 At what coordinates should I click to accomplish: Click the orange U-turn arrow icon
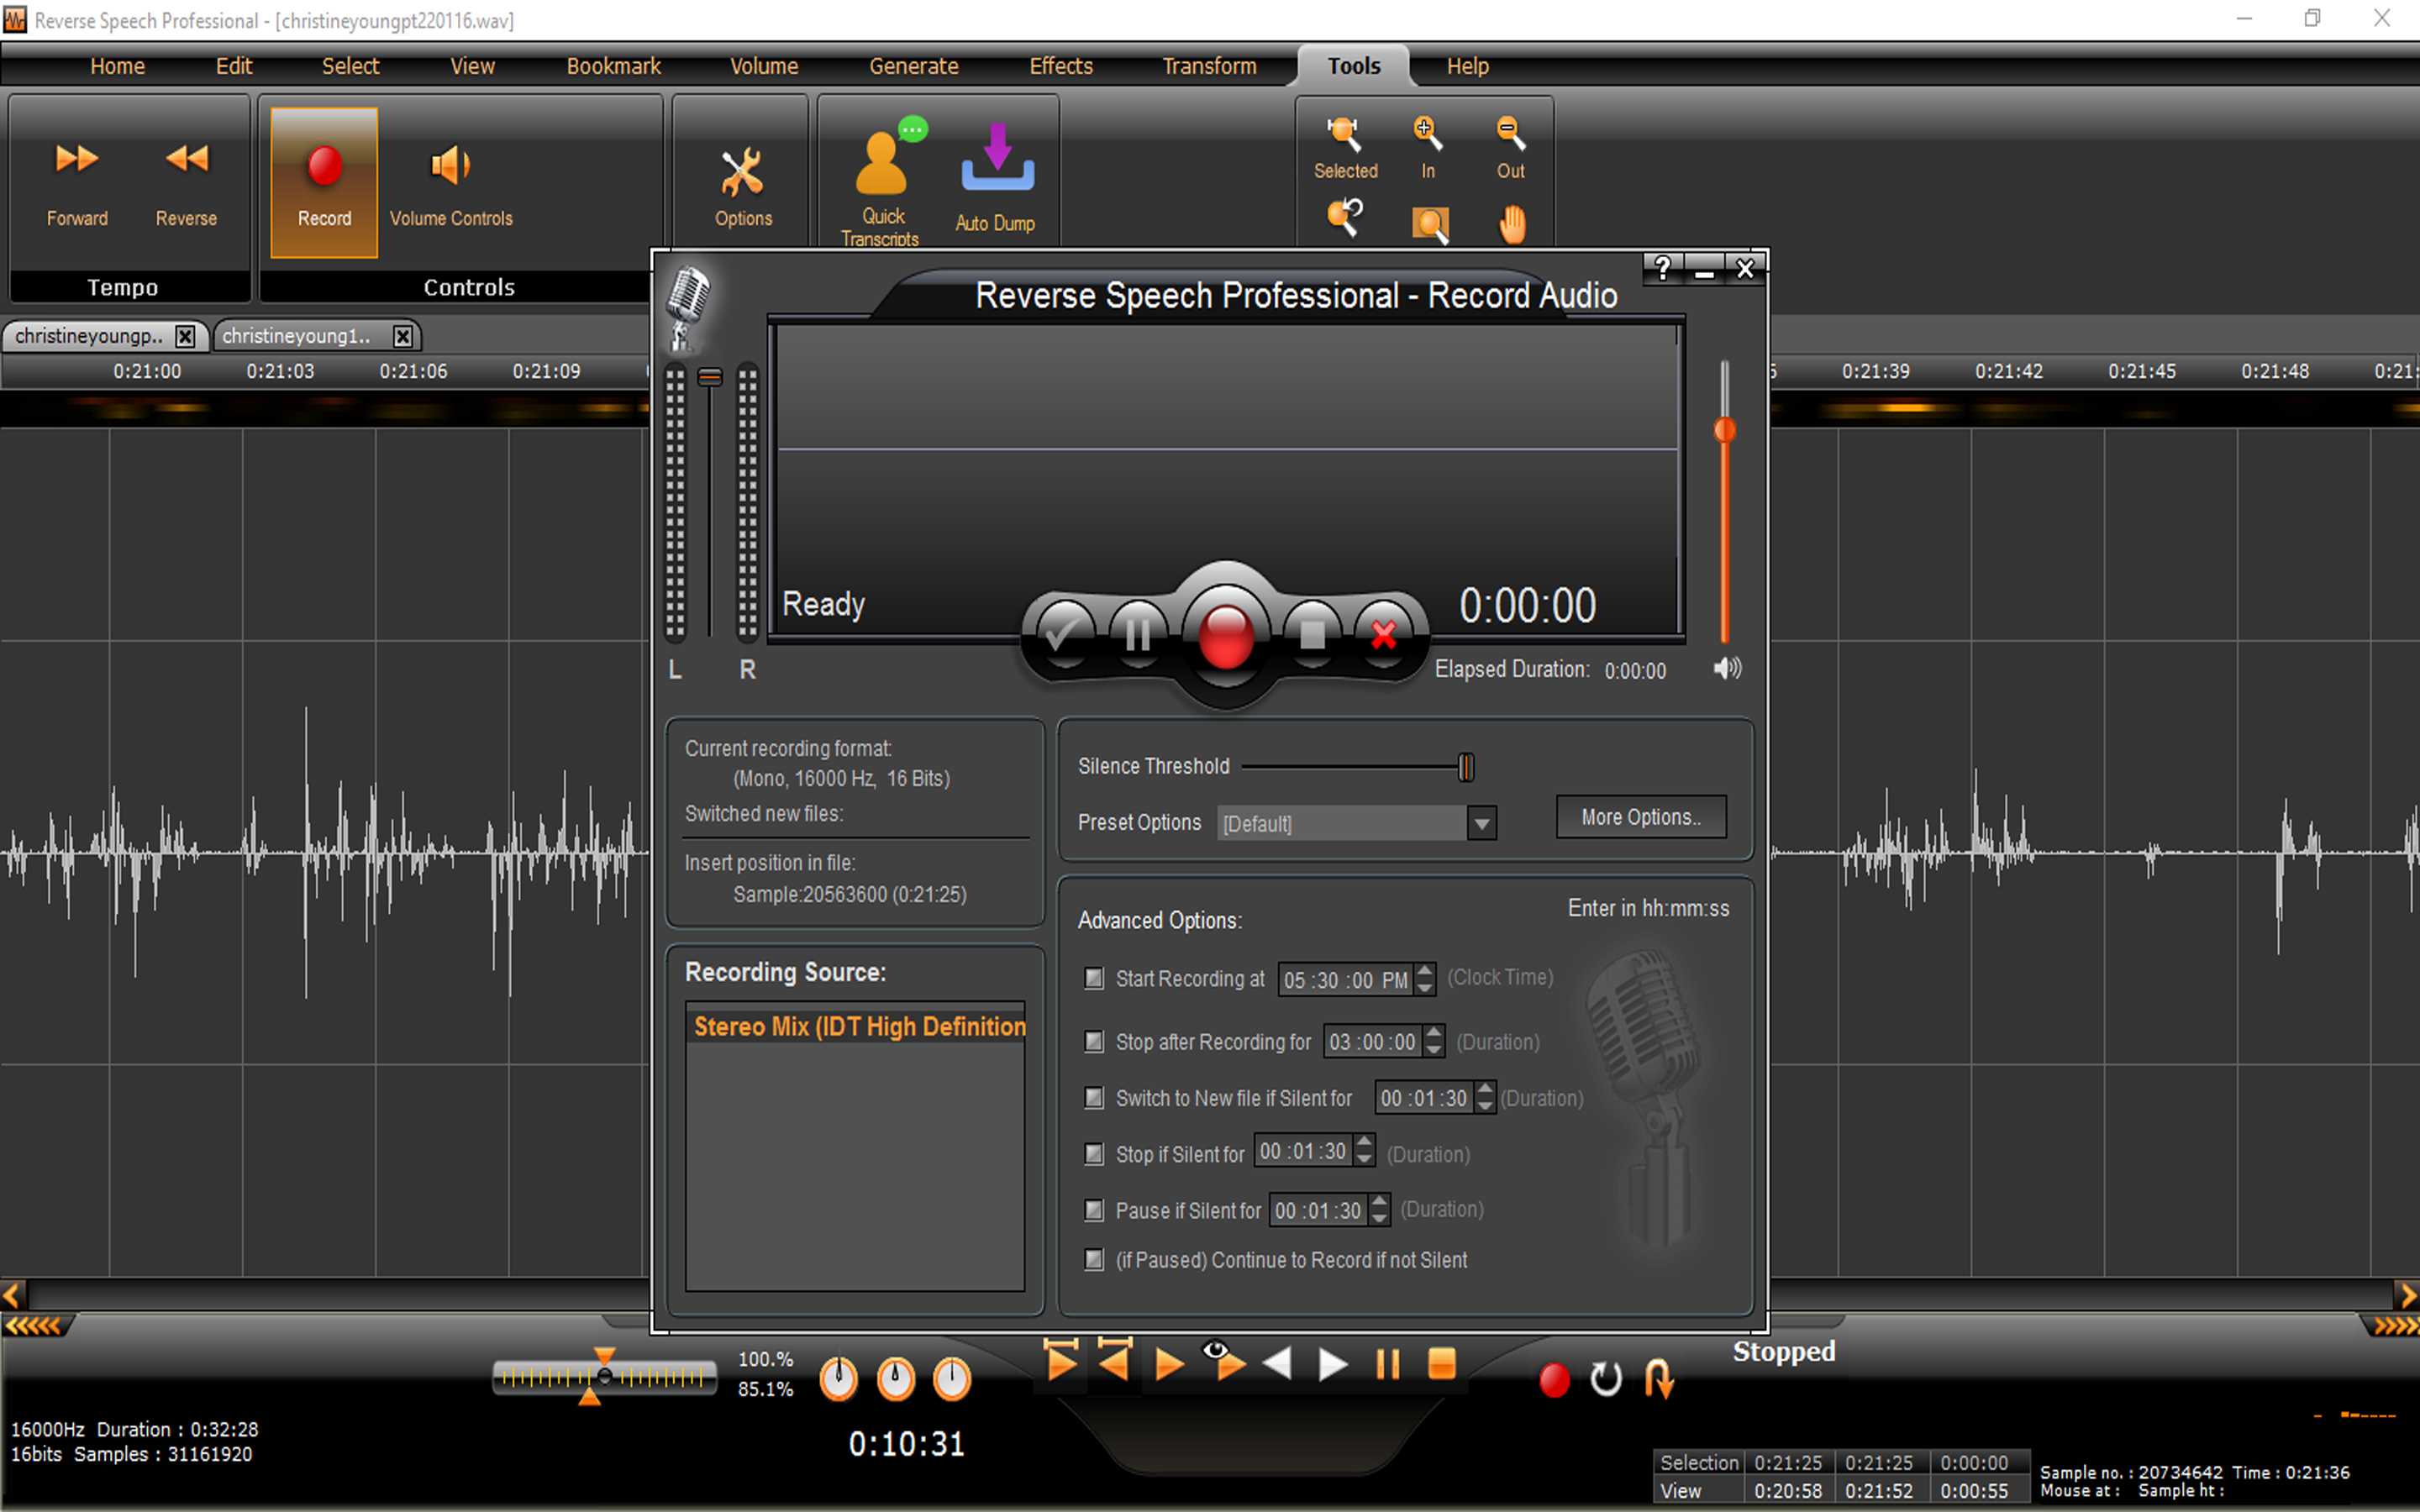coord(1659,1378)
